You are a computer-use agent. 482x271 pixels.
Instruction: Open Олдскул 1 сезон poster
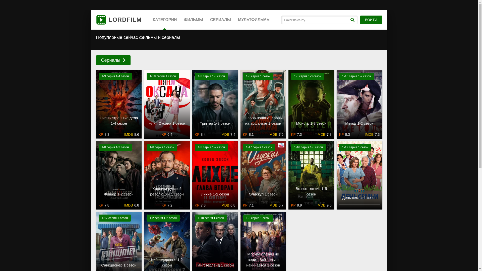[263, 175]
